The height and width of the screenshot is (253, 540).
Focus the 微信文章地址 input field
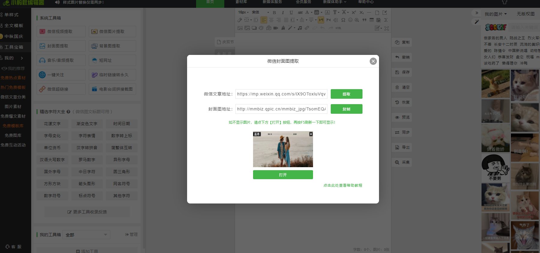[x=281, y=94]
